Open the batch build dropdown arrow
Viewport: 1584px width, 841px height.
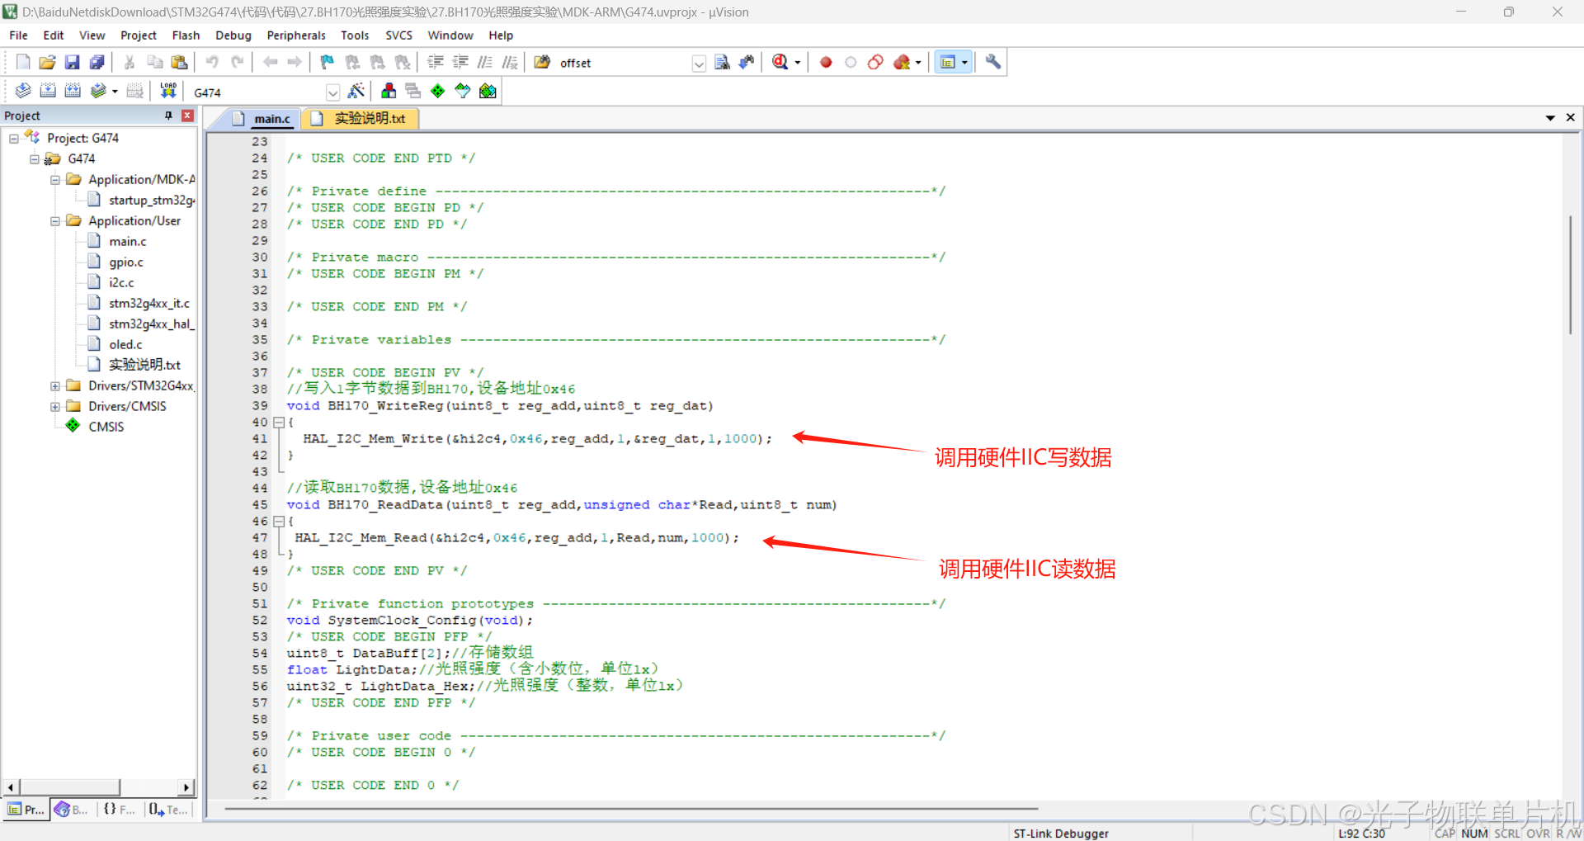115,92
